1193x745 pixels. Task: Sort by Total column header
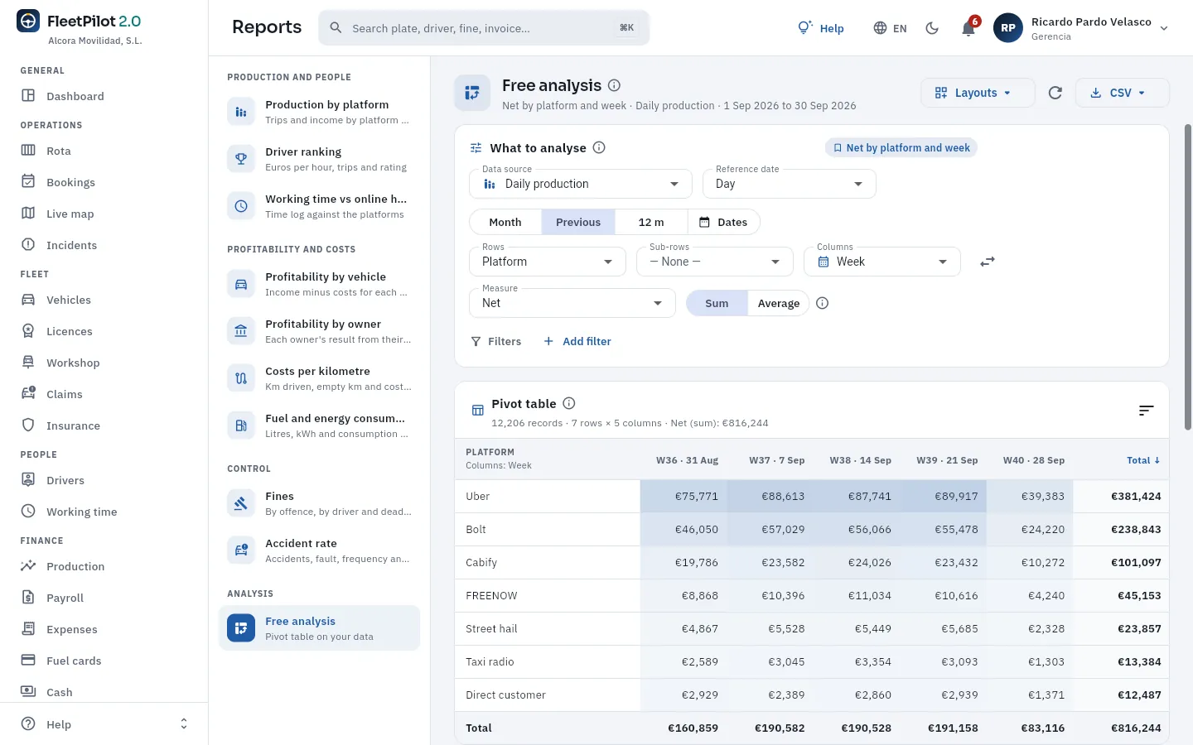click(1143, 460)
